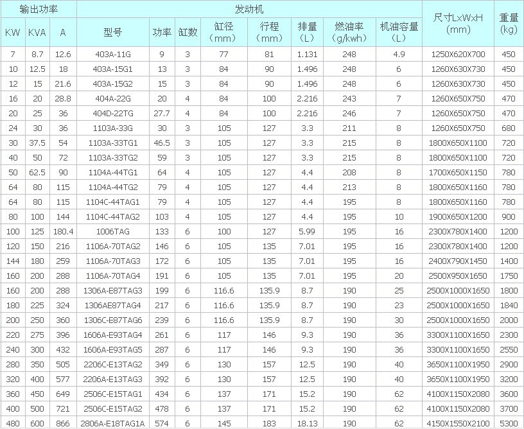Select the 机油容量 (L) header
524x429 pixels.
pyautogui.click(x=399, y=32)
